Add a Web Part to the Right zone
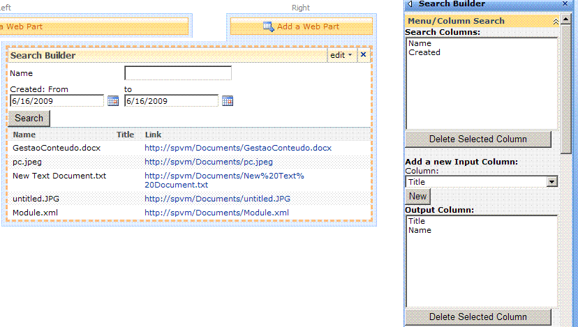 click(x=301, y=26)
